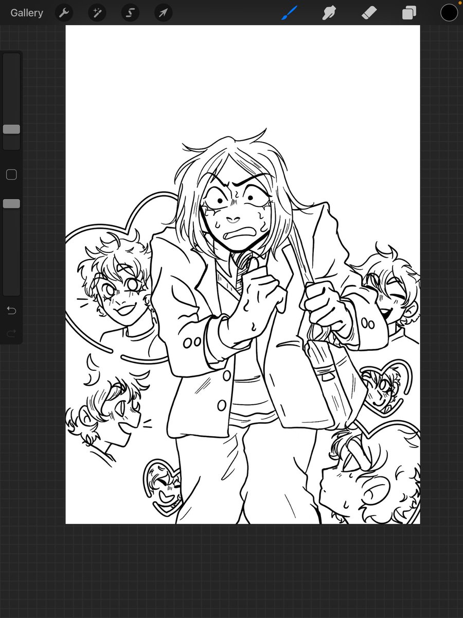463x618 pixels.
Task: Click the brush size slider handle
Action: click(11, 129)
